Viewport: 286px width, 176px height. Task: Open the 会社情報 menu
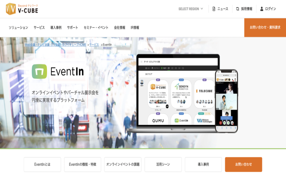point(120,27)
